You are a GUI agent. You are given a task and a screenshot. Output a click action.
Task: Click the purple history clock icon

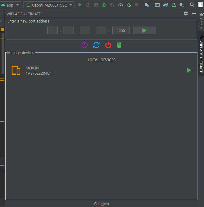84,45
